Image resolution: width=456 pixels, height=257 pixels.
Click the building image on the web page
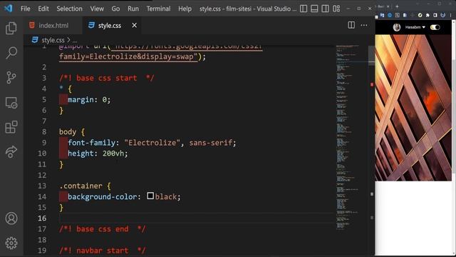click(x=413, y=108)
